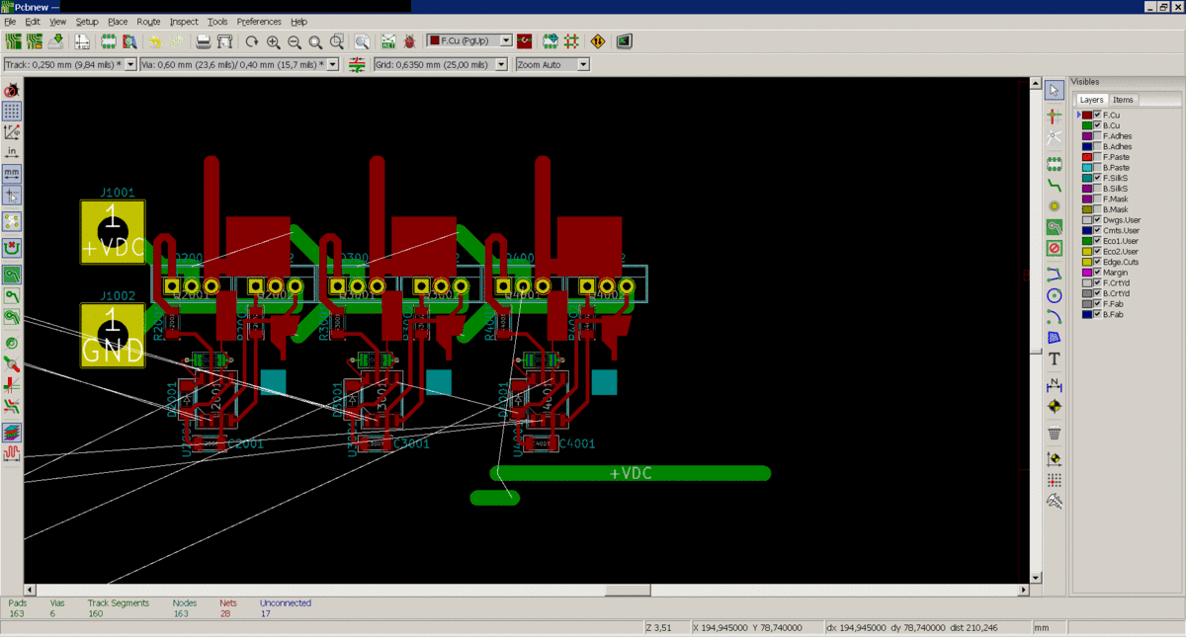Toggle the grid display icon
The height and width of the screenshot is (637, 1186).
click(x=12, y=111)
